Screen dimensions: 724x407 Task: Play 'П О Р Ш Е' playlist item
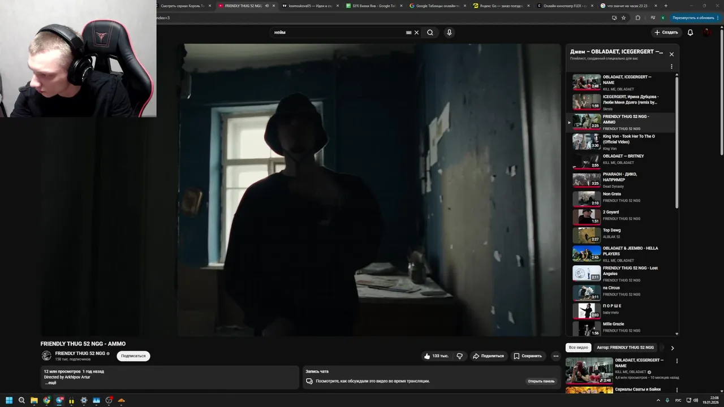click(621, 310)
